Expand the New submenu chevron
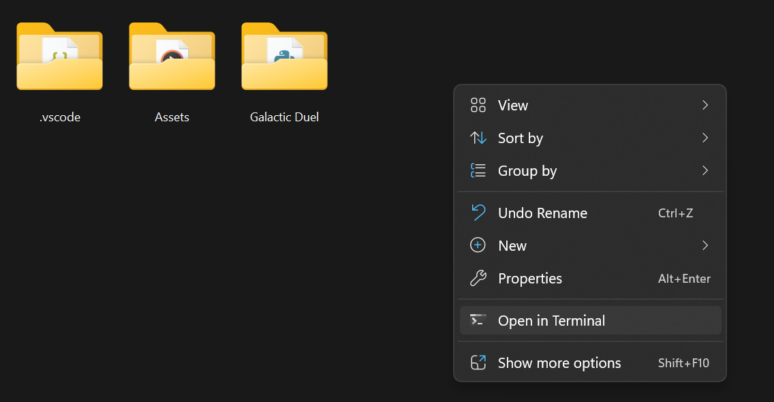The width and height of the screenshot is (774, 402). 705,245
